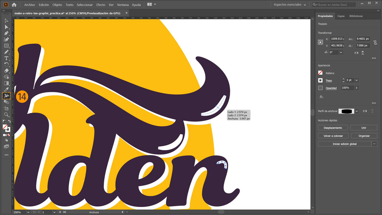Select the Pencil tool
The width and height of the screenshot is (382, 215).
coord(6,52)
